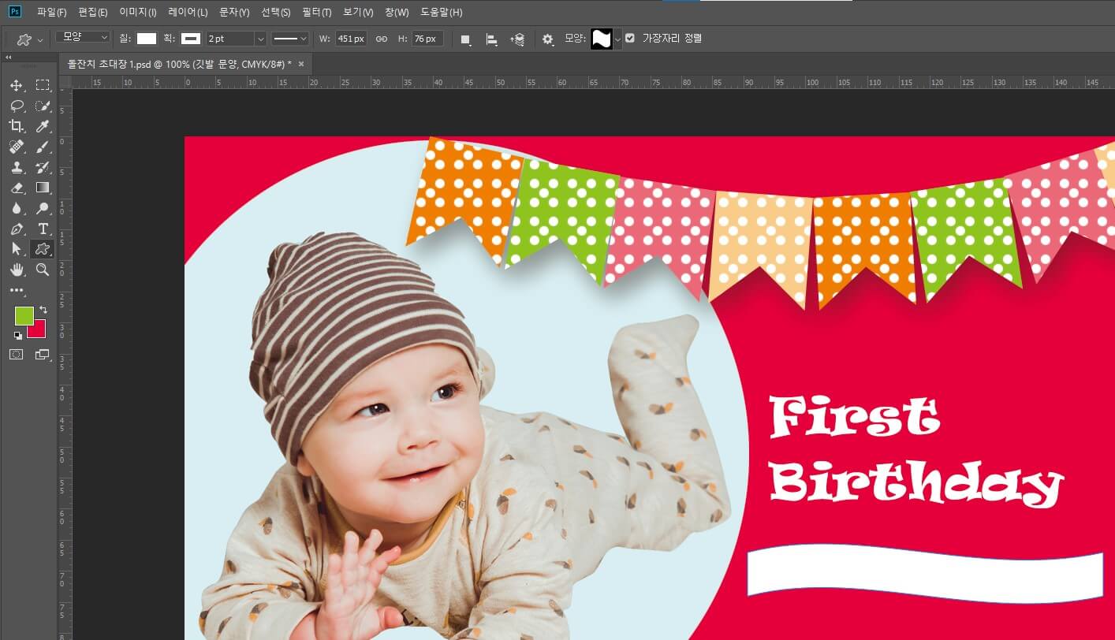Screen dimensions: 1115x640
Task: Select the Path Selection tool
Action: pyautogui.click(x=17, y=249)
